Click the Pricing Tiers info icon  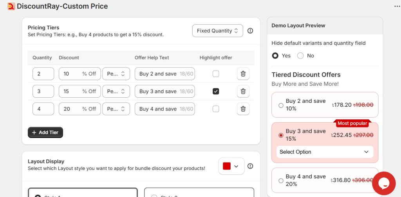click(250, 30)
